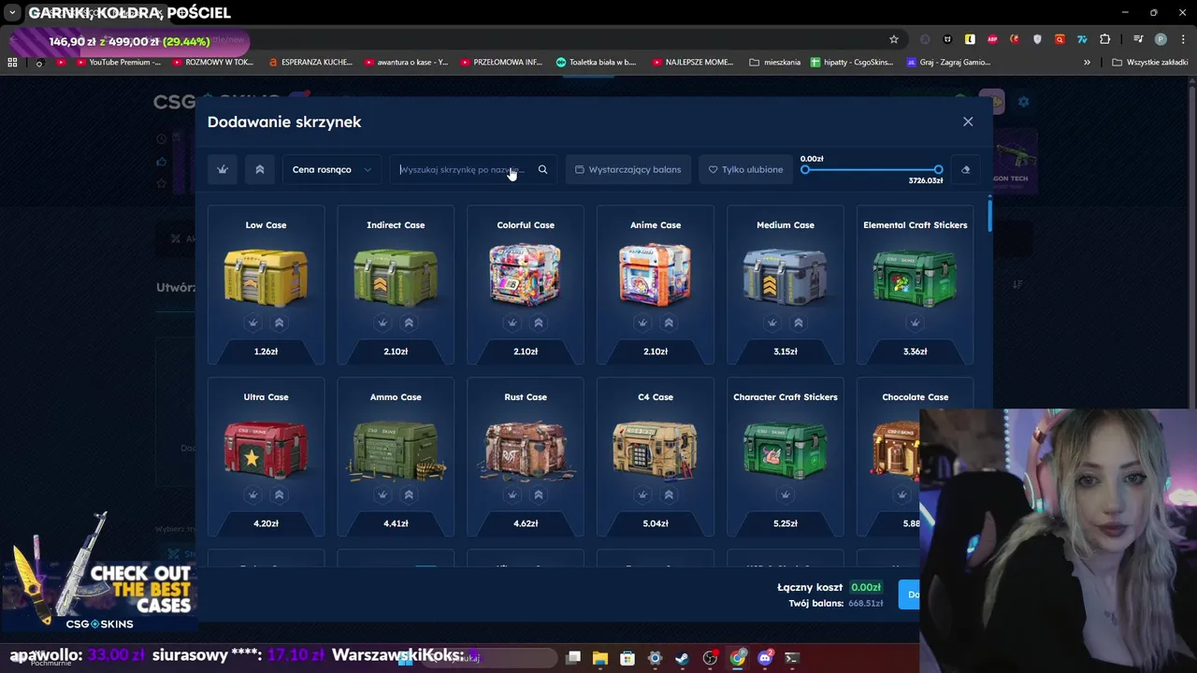Click the crown icon under Colorful Case
1197x673 pixels.
click(x=512, y=322)
